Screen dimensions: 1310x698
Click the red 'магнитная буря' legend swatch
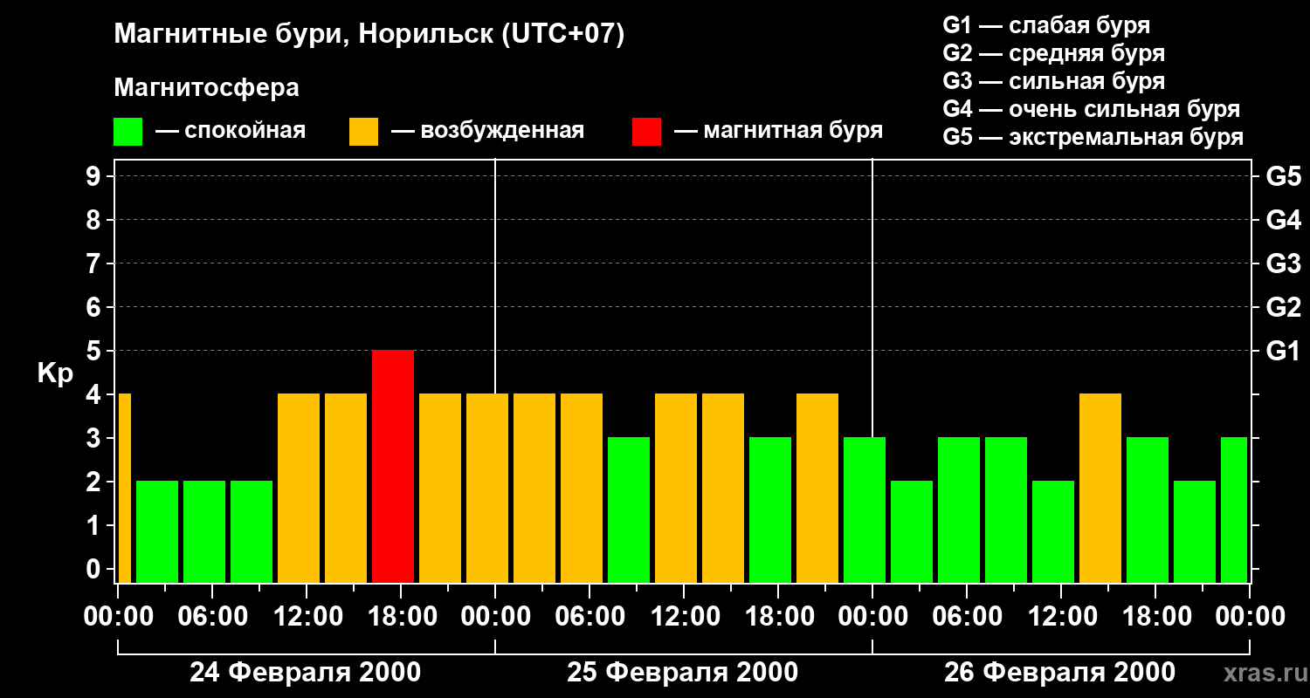646,132
